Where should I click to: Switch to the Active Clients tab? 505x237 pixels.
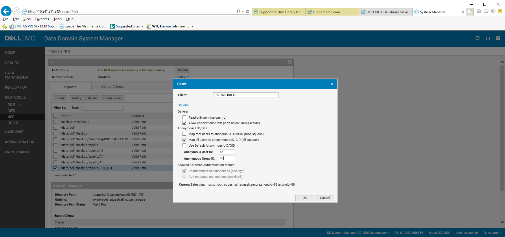pyautogui.click(x=113, y=87)
